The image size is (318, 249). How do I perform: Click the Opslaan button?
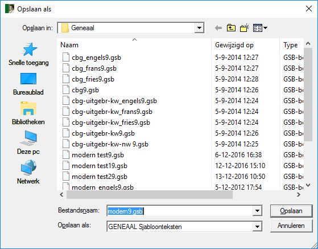click(x=291, y=211)
